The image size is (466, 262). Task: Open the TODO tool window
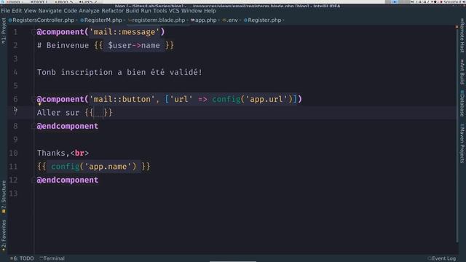[x=22, y=258]
